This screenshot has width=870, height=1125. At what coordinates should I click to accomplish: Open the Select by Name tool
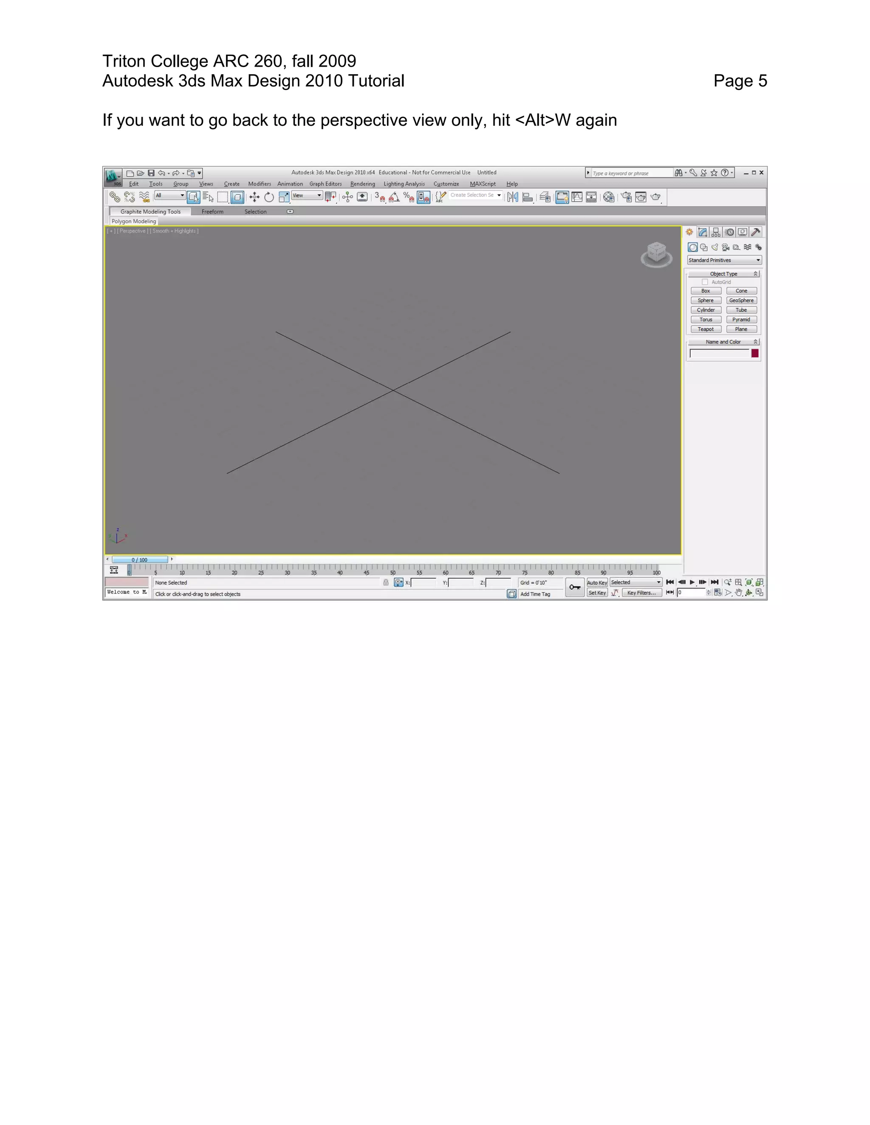(x=208, y=197)
